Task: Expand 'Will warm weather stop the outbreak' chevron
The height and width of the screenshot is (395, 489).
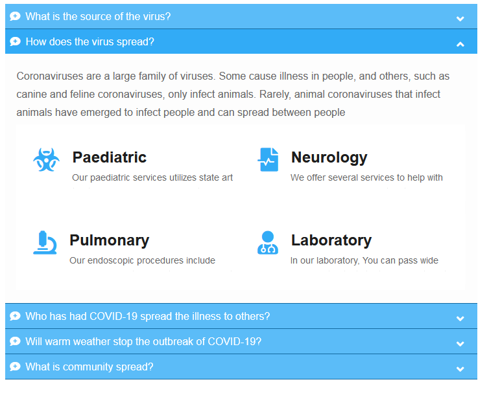Action: [x=460, y=344]
